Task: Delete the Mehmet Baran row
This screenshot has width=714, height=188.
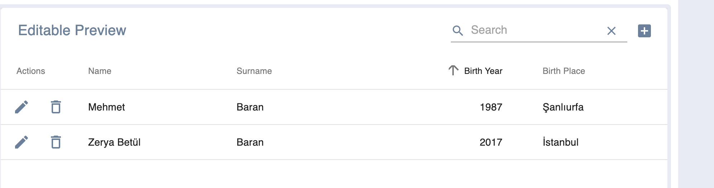Action: (56, 107)
